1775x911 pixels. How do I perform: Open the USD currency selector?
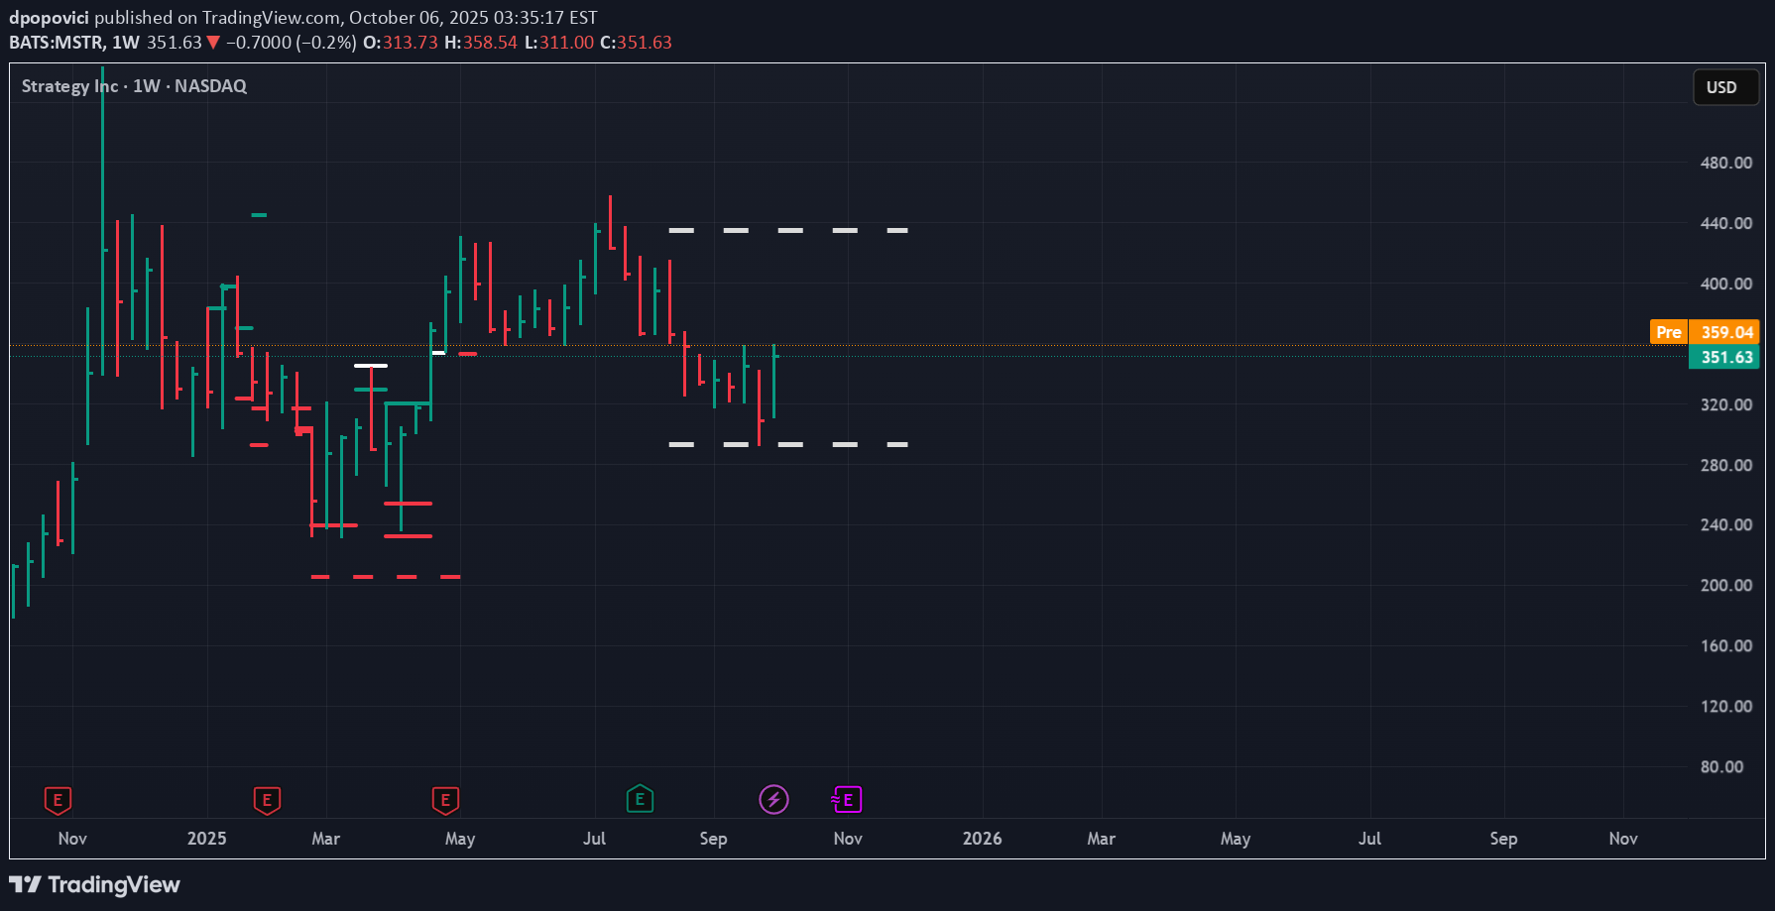point(1724,87)
